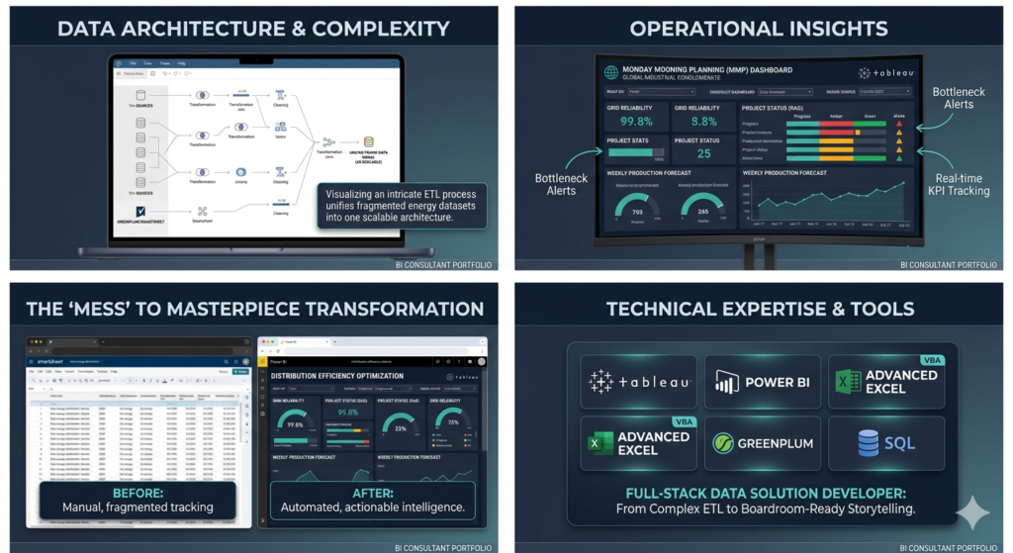Open the data source dropdown on MMP dashboard
This screenshot has height=553, width=1013.
coord(885,92)
